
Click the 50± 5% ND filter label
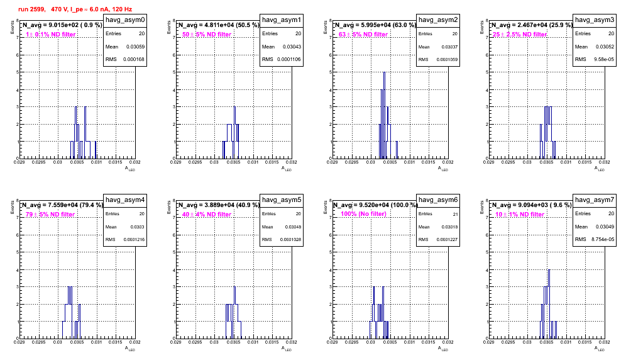[207, 35]
